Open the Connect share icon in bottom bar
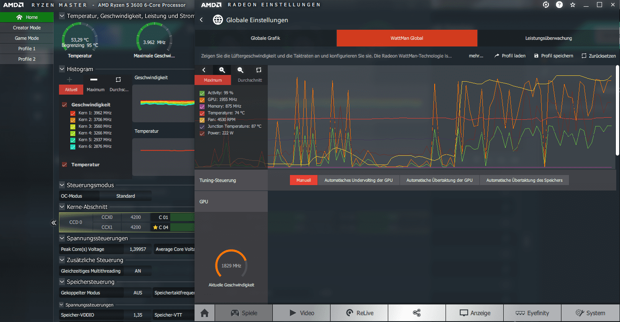620x322 pixels. pyautogui.click(x=417, y=313)
